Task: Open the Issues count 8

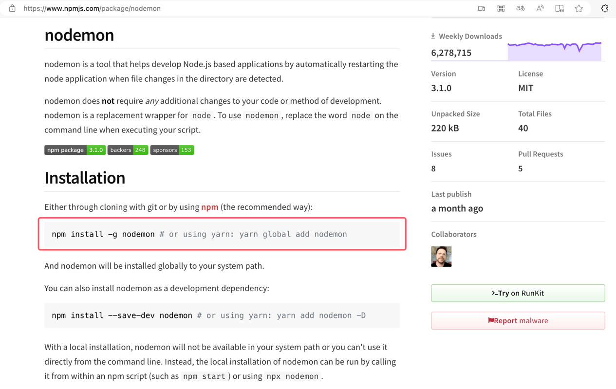Action: (x=433, y=168)
